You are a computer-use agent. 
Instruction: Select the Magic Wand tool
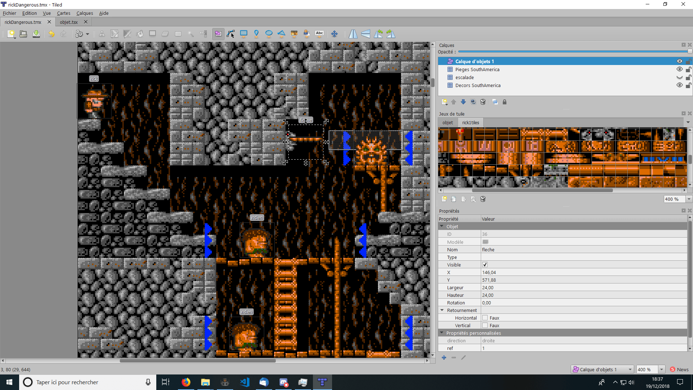pyautogui.click(x=191, y=34)
